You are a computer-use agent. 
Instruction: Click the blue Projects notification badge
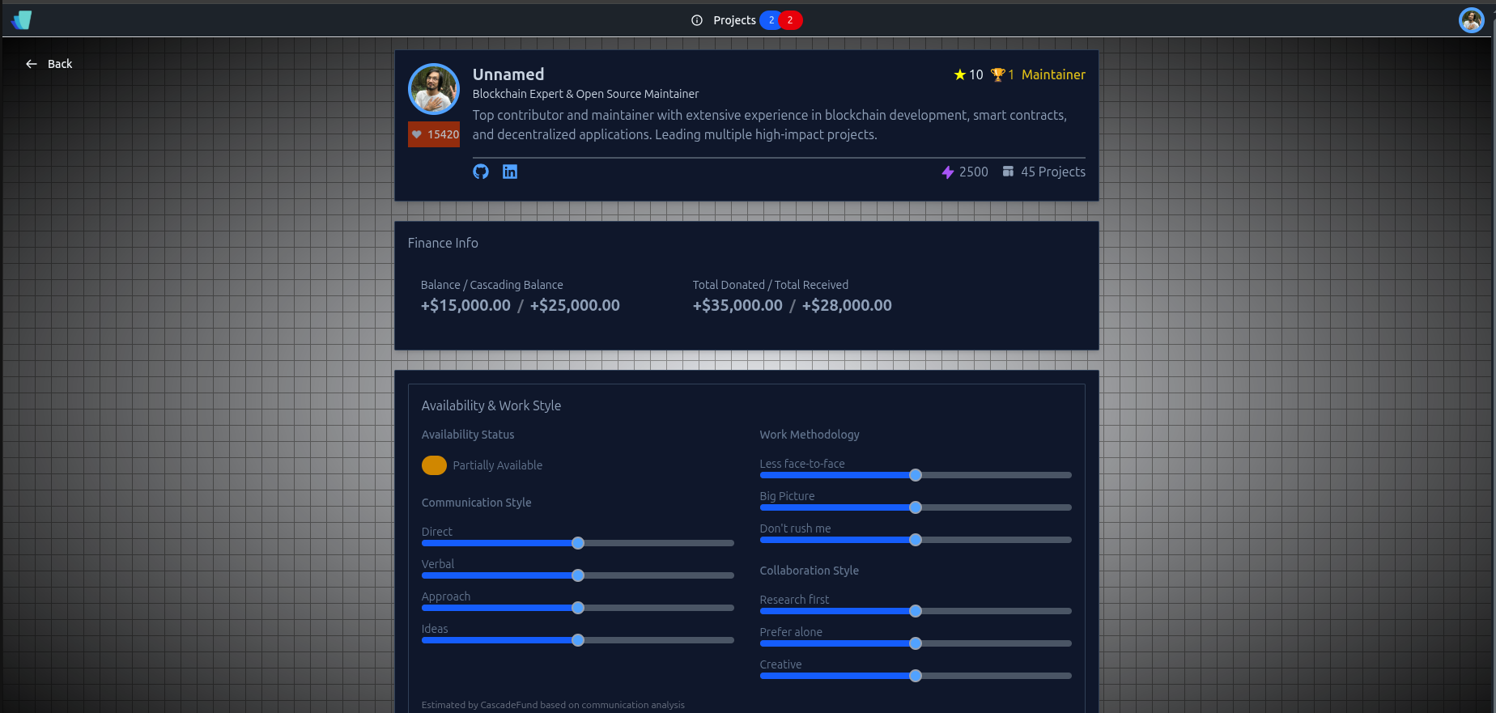(x=771, y=20)
